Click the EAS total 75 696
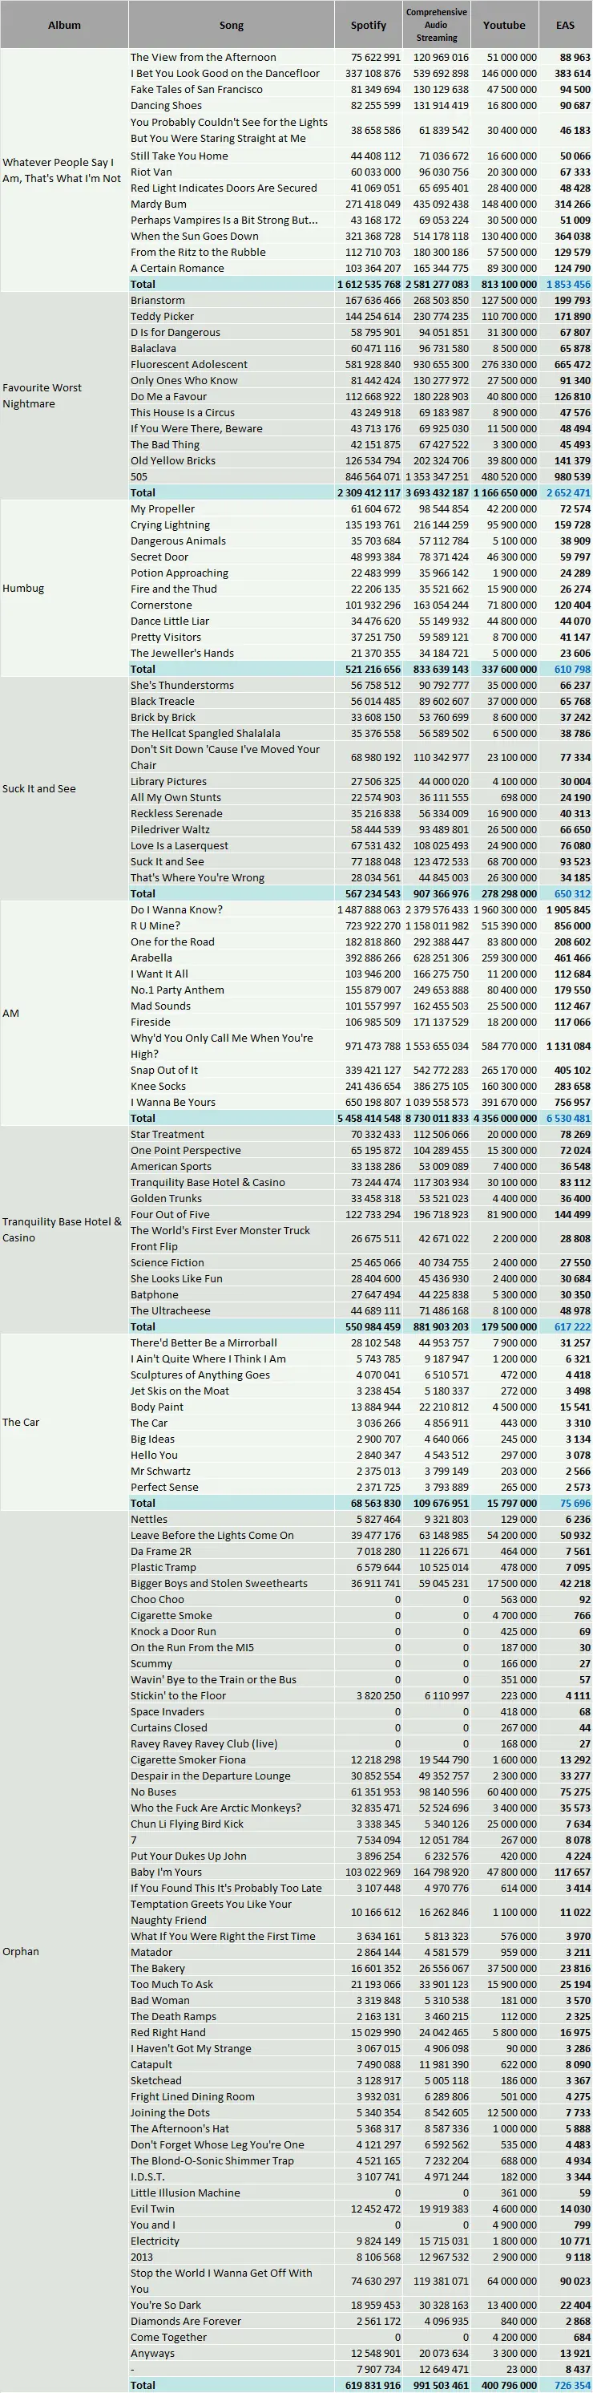This screenshot has height=2393, width=593. (575, 1503)
